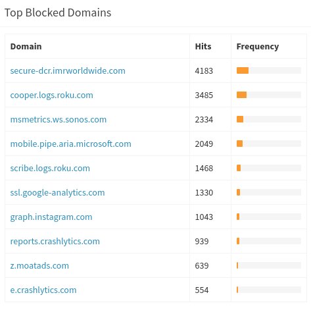Click the frequency bar for e.crashlytics.com
This screenshot has height=320, width=311.
[269, 290]
